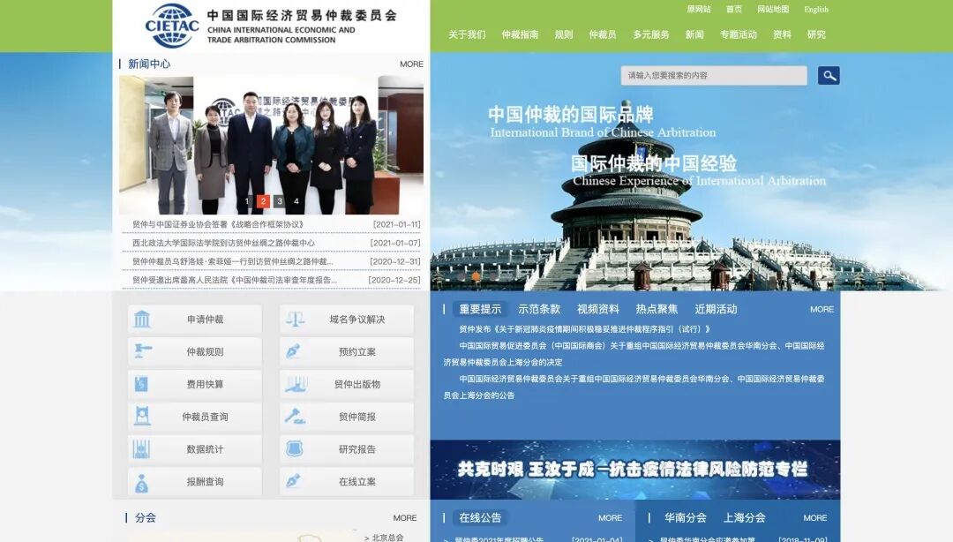Switch carousel to slide 3

[280, 201]
